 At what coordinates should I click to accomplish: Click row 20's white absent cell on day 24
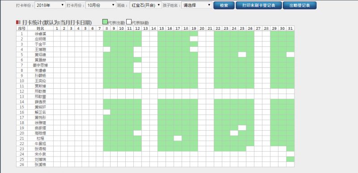point(234,133)
